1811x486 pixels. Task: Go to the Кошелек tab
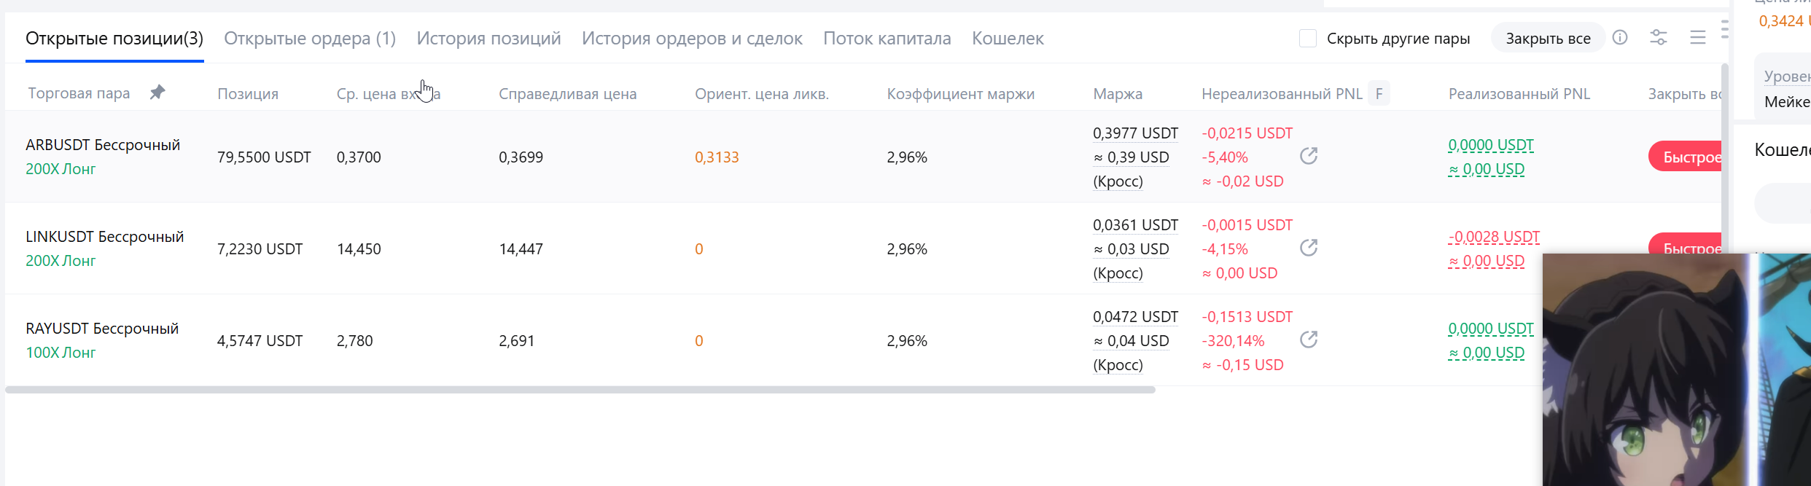pos(1008,39)
